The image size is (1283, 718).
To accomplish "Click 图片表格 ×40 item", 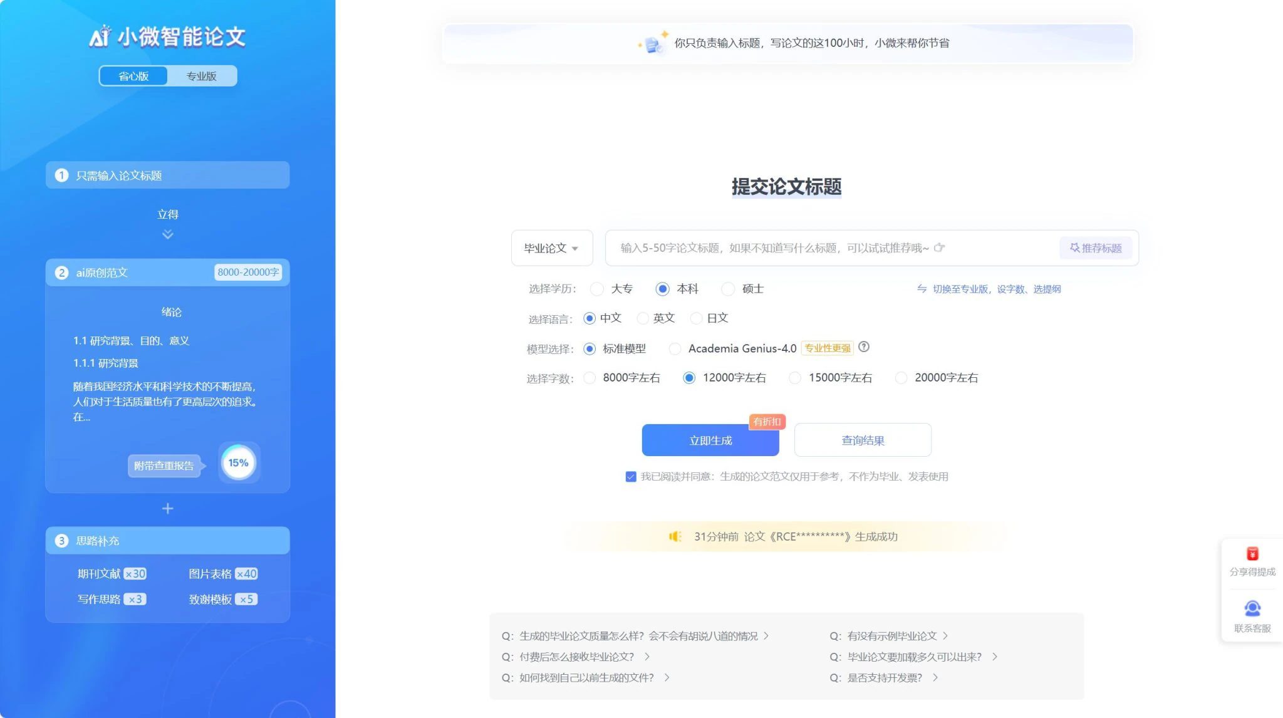I will point(223,574).
